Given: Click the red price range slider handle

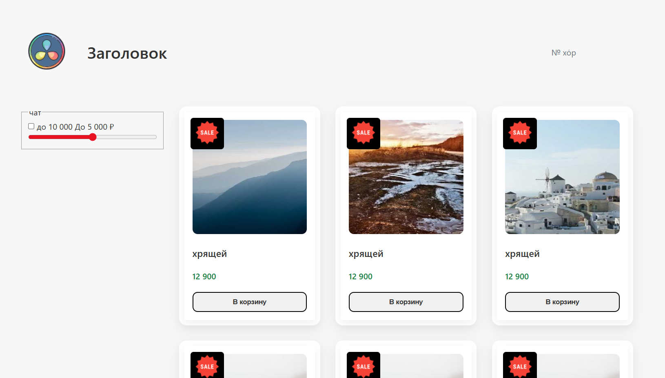Looking at the screenshot, I should tap(93, 137).
